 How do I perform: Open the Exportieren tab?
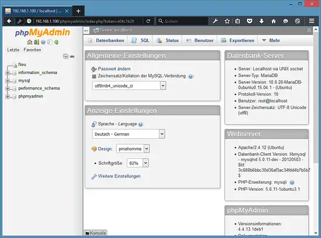point(238,40)
